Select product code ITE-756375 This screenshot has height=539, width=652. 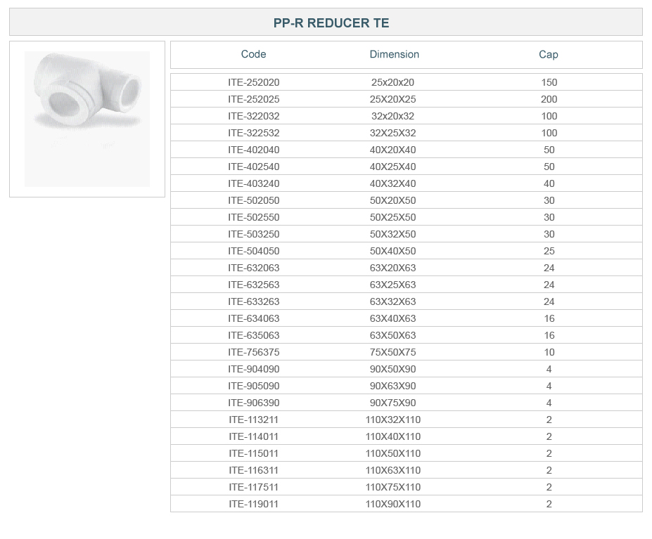pyautogui.click(x=253, y=352)
